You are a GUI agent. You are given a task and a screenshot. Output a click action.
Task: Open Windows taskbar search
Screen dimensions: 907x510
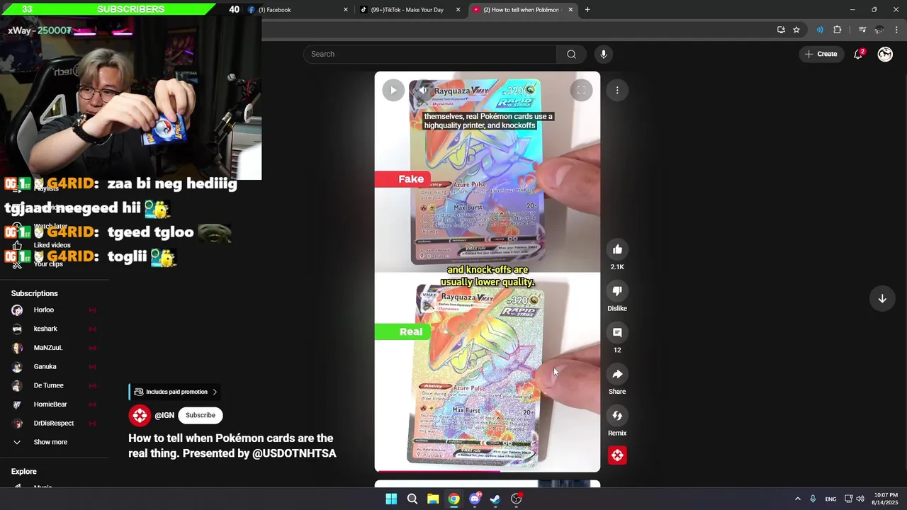tap(412, 499)
